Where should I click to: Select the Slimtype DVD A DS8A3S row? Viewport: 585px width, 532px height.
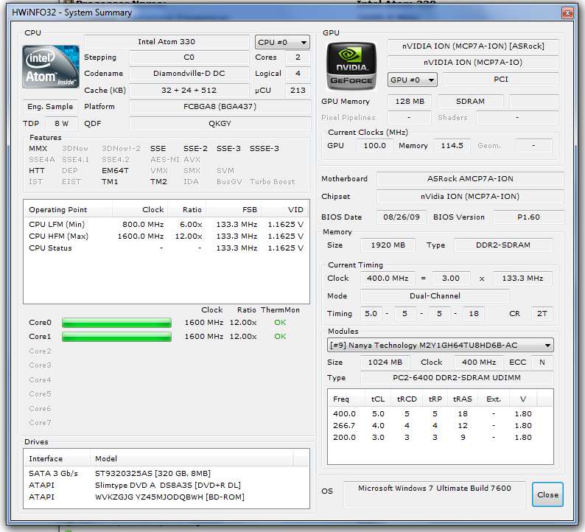[x=166, y=485]
